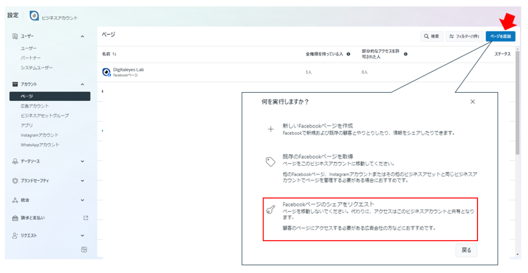Choose Facebookページのシェアをリクエスト option

point(370,219)
